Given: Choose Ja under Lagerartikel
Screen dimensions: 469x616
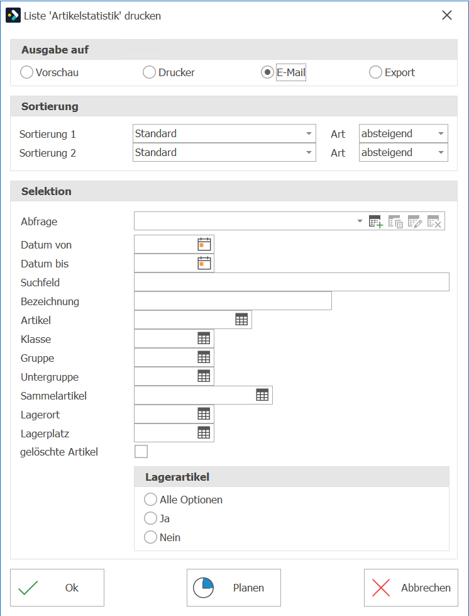Looking at the screenshot, I should (x=157, y=518).
